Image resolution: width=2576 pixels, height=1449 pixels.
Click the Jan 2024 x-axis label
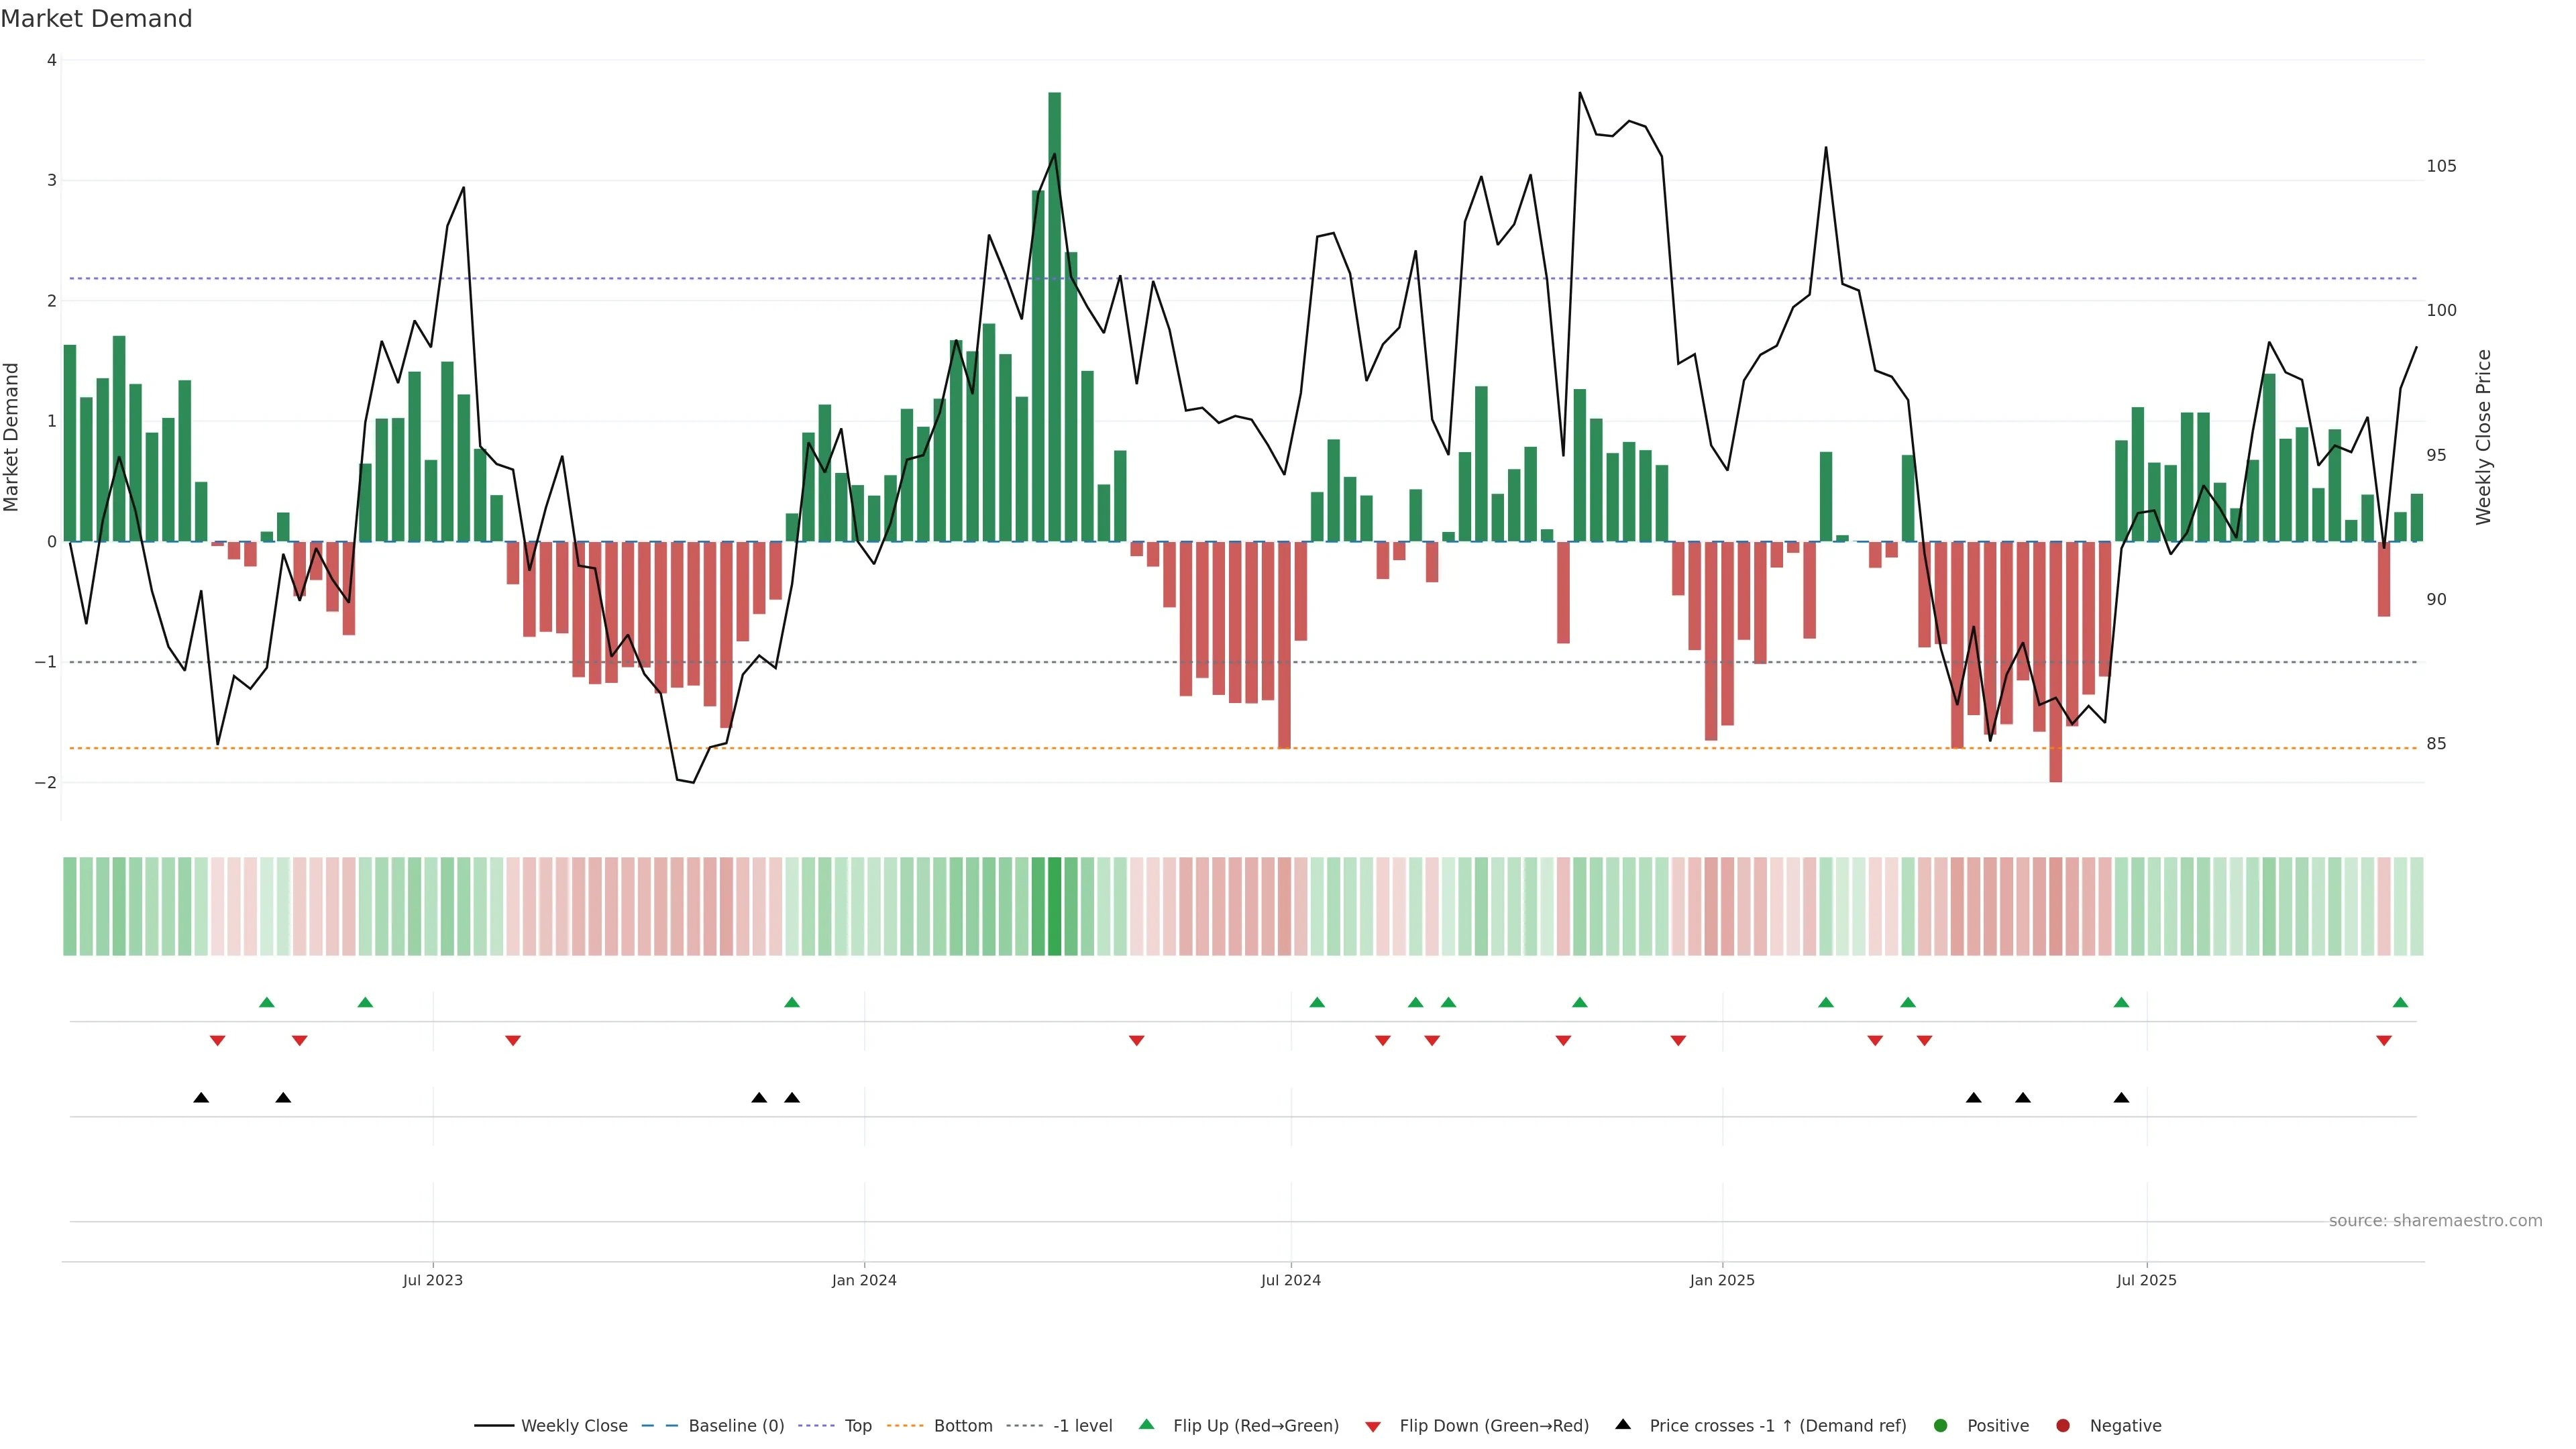pos(864,1280)
